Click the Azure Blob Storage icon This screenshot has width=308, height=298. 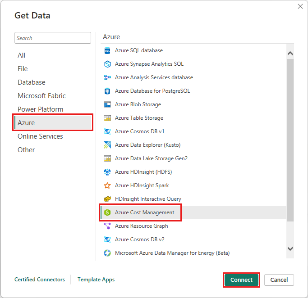tap(107, 104)
